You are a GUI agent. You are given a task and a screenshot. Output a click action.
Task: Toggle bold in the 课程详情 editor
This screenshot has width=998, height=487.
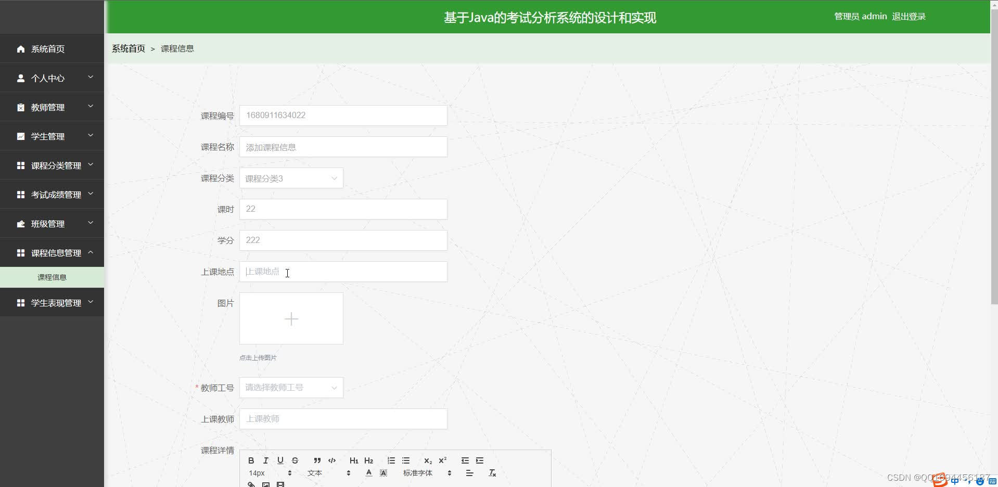251,460
